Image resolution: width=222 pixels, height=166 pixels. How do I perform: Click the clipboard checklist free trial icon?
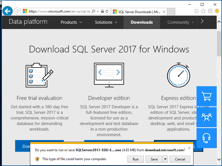(x=39, y=75)
